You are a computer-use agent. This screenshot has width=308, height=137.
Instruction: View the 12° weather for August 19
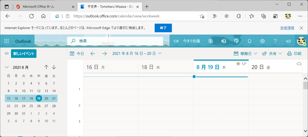click(x=241, y=64)
